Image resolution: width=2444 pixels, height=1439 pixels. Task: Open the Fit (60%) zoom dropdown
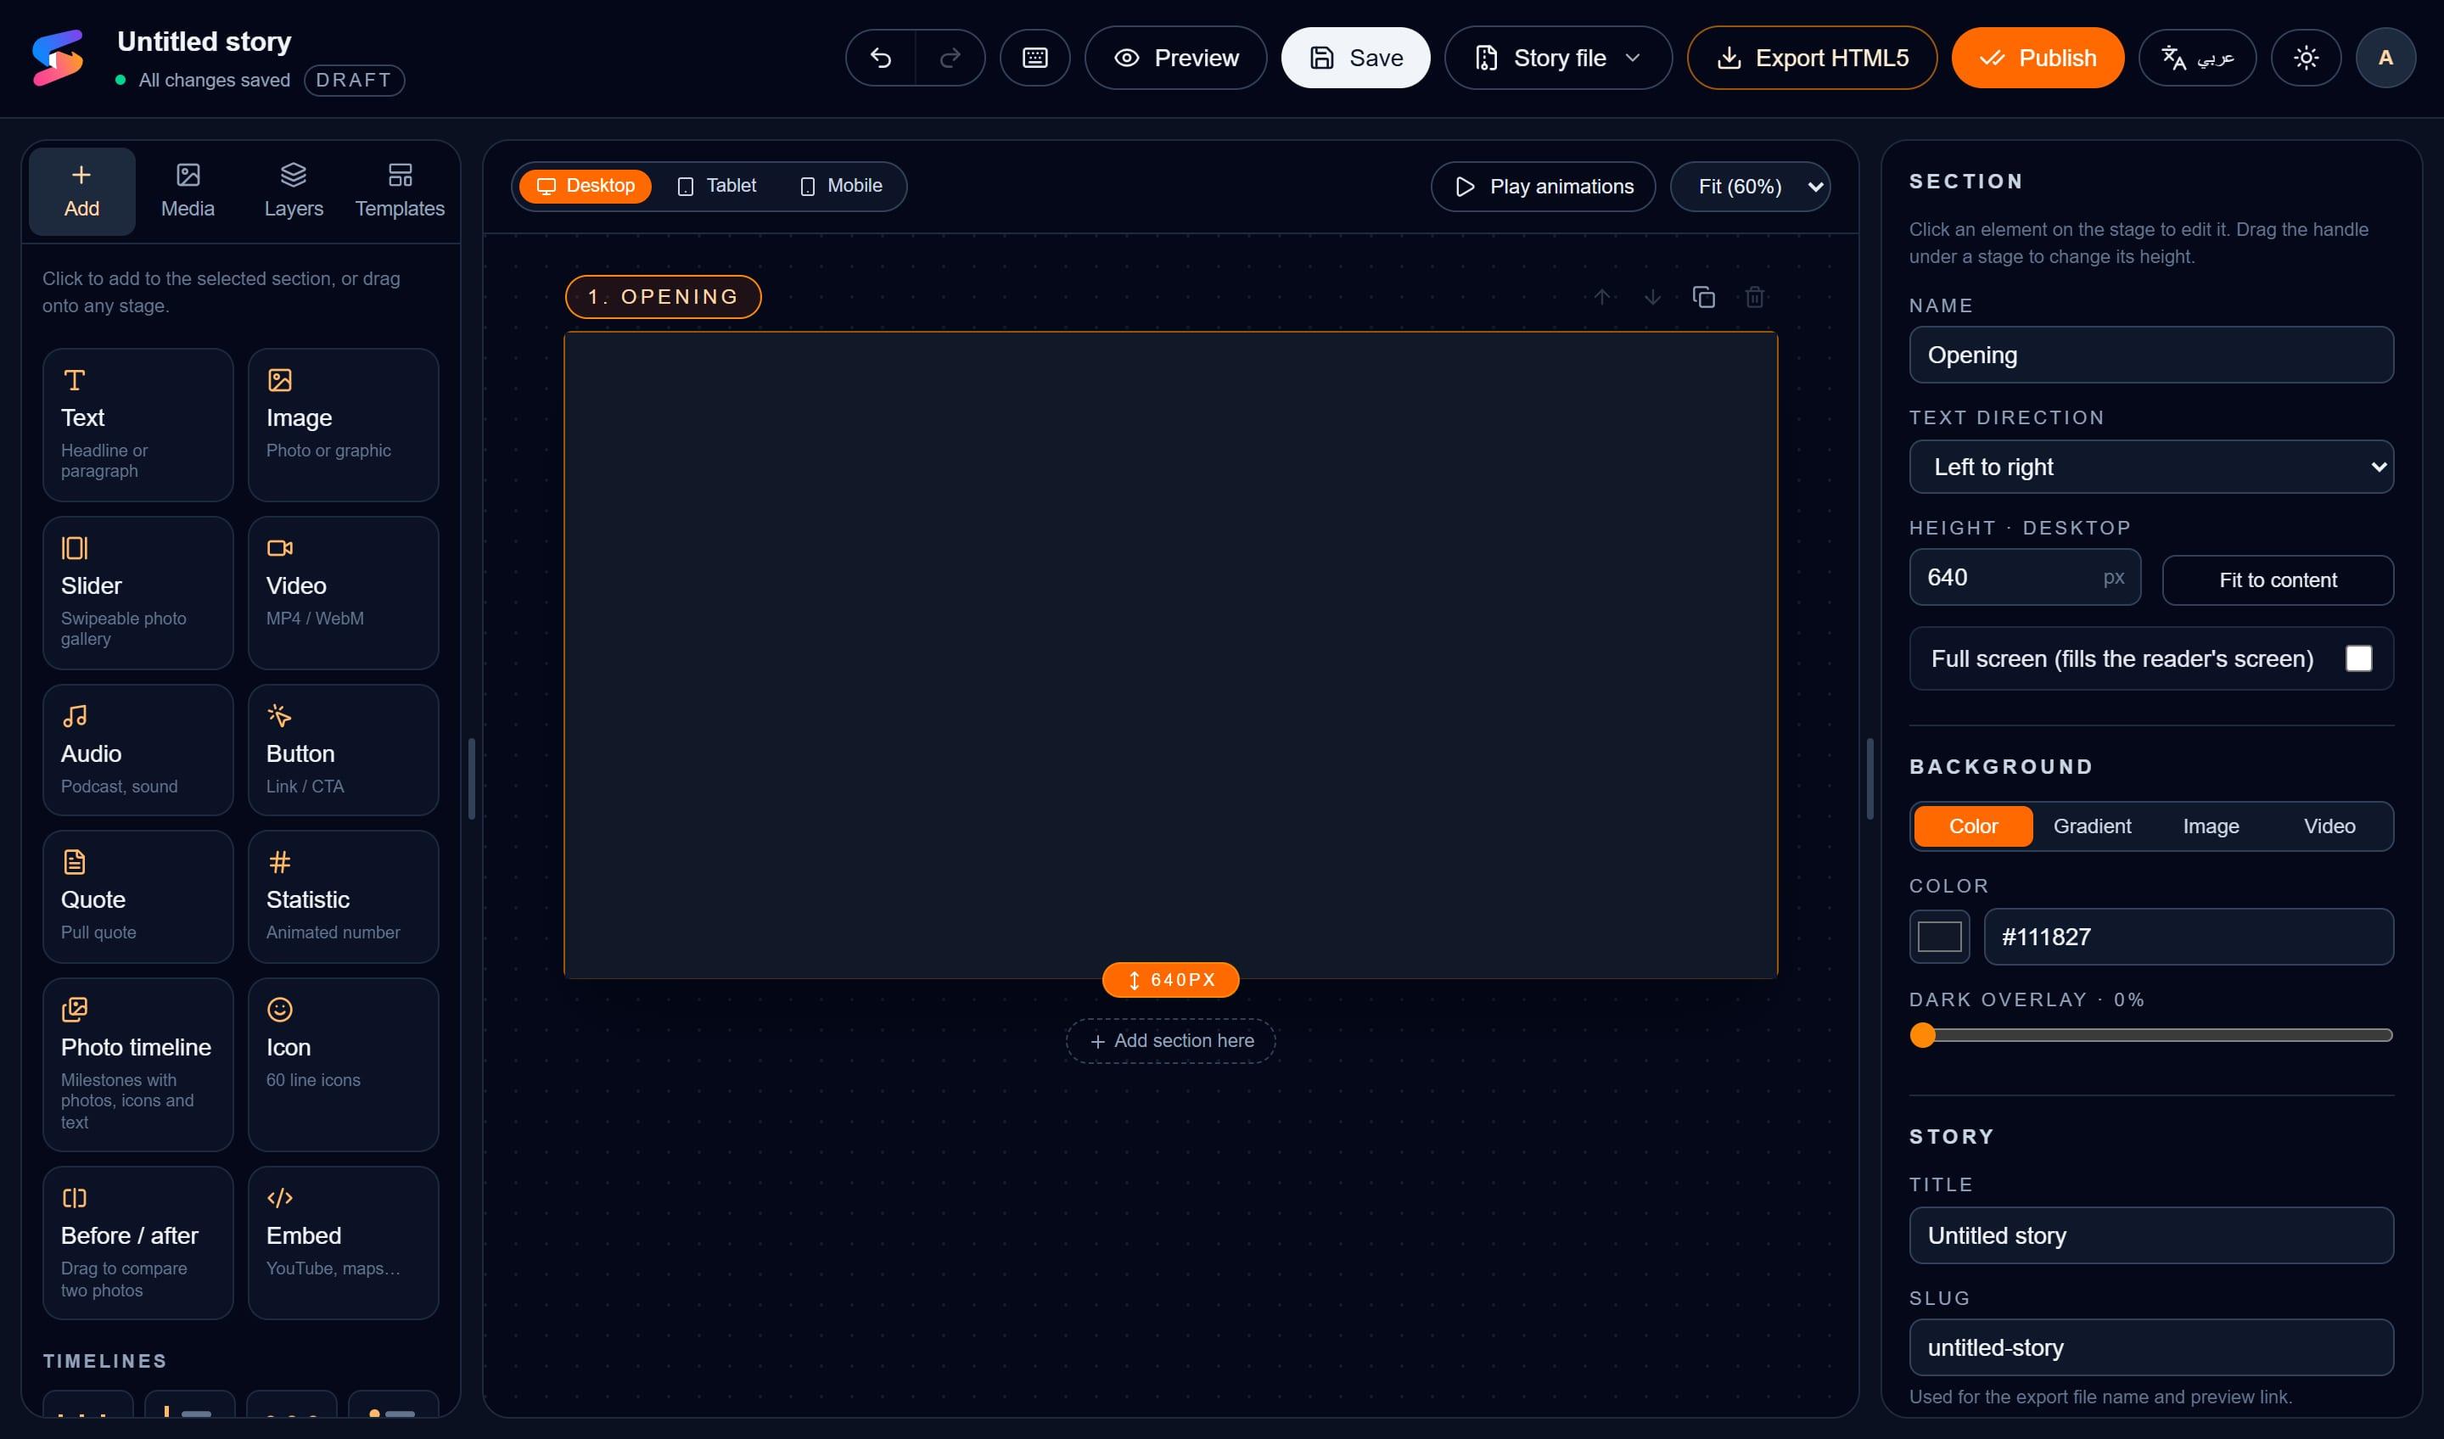click(x=1750, y=186)
